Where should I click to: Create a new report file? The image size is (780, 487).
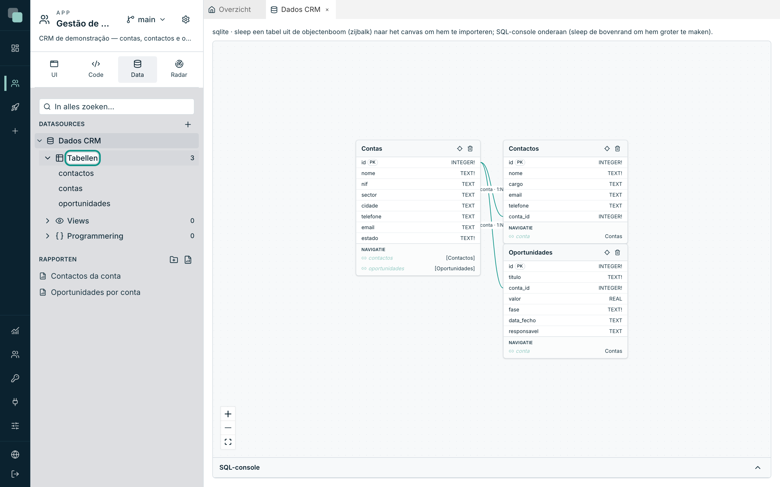pos(188,260)
